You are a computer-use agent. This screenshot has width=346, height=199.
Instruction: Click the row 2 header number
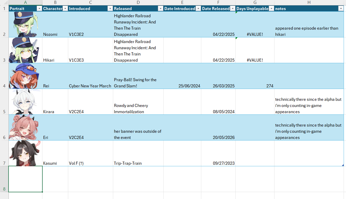tap(4, 24)
